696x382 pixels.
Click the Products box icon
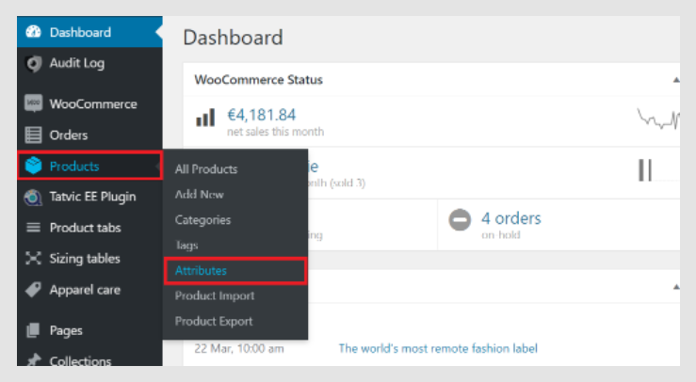pos(33,166)
